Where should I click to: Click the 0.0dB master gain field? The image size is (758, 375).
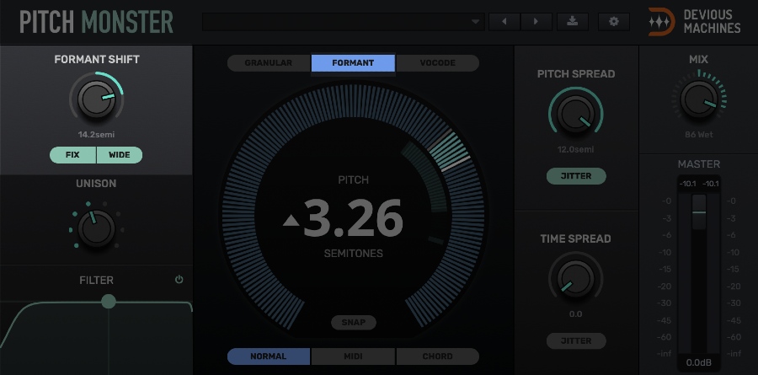tap(698, 362)
